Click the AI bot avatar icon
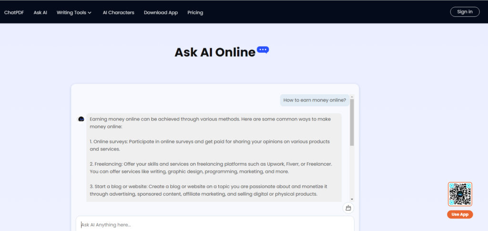The width and height of the screenshot is (488, 231). click(81, 119)
